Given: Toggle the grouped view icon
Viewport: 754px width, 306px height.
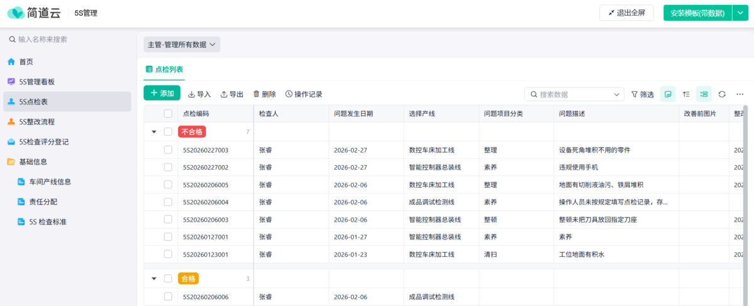Looking at the screenshot, I should coord(704,94).
